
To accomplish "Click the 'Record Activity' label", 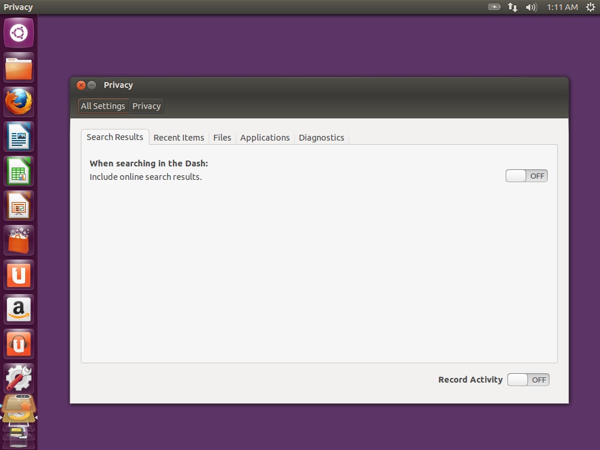I will (x=471, y=380).
